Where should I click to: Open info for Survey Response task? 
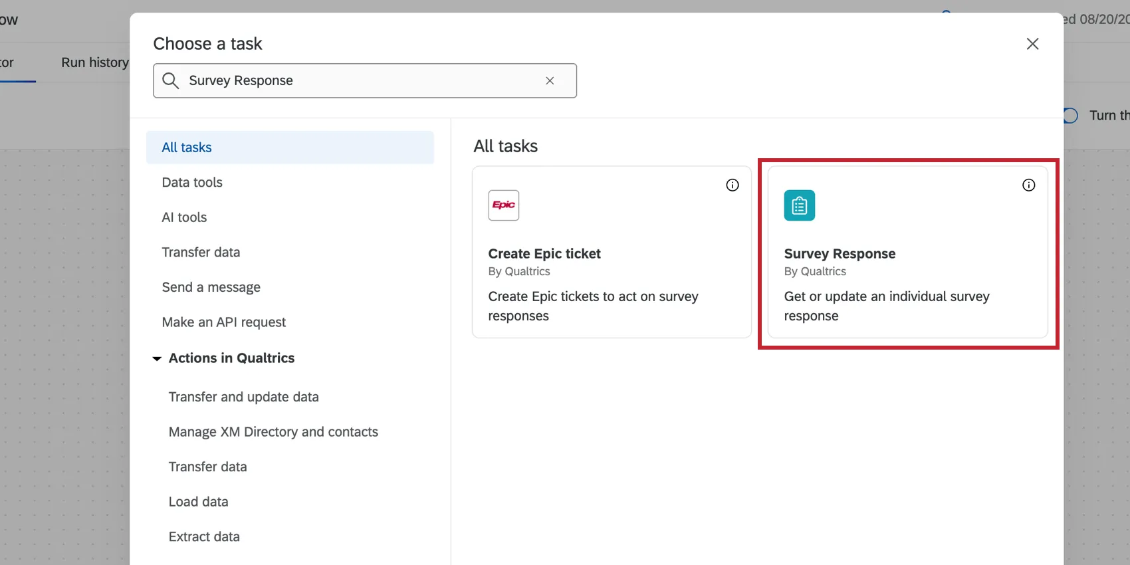click(x=1028, y=185)
